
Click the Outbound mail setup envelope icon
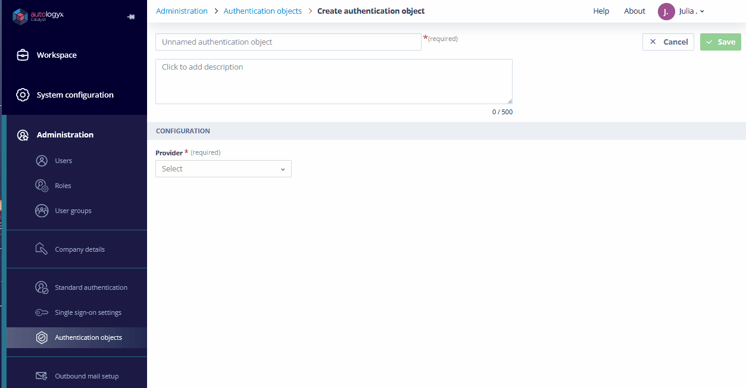[x=42, y=376]
